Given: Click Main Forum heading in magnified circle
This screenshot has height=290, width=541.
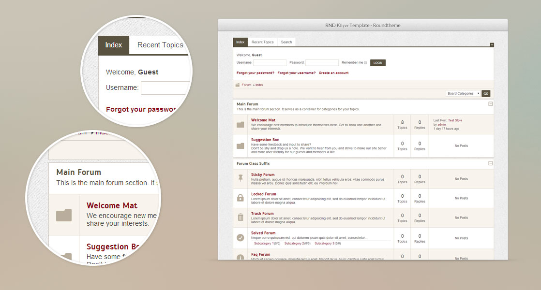Looking at the screenshot, I should [79, 172].
